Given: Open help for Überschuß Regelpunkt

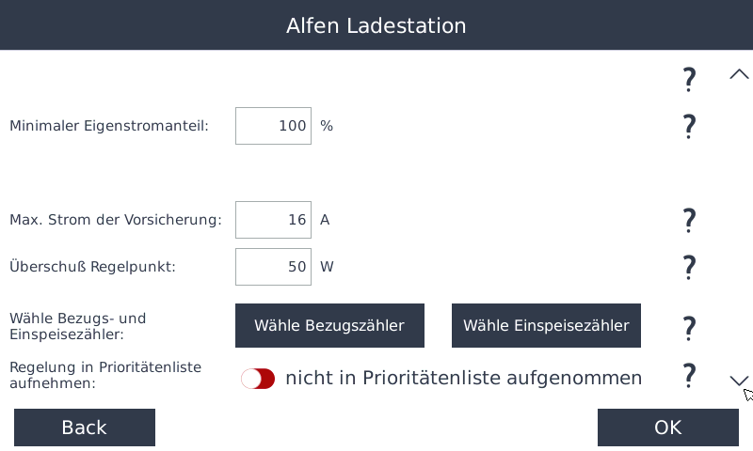Looking at the screenshot, I should [689, 267].
